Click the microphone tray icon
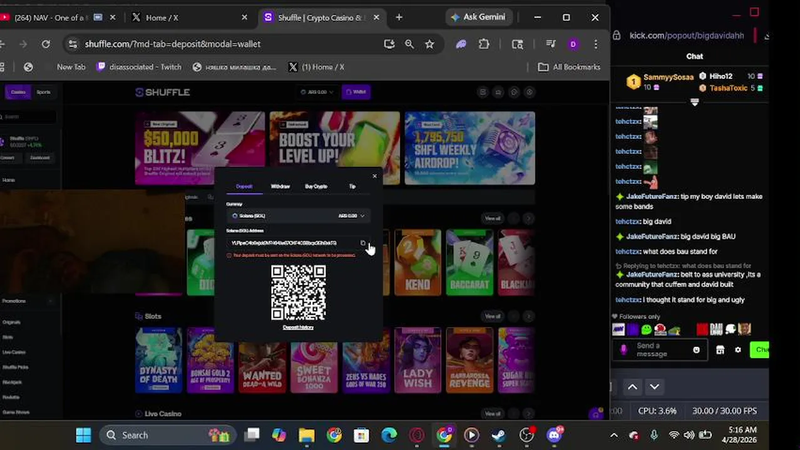This screenshot has height=450, width=800. 654,435
